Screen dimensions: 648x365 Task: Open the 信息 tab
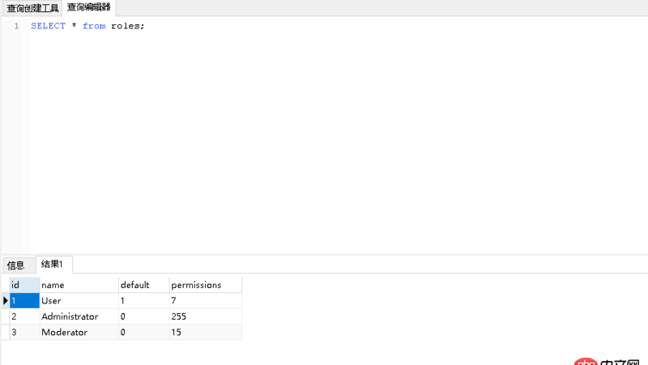(16, 265)
